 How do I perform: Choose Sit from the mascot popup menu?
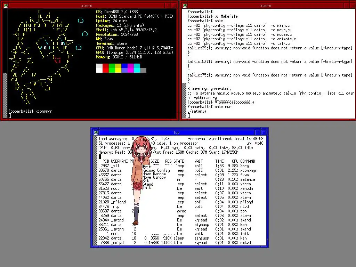146,181
